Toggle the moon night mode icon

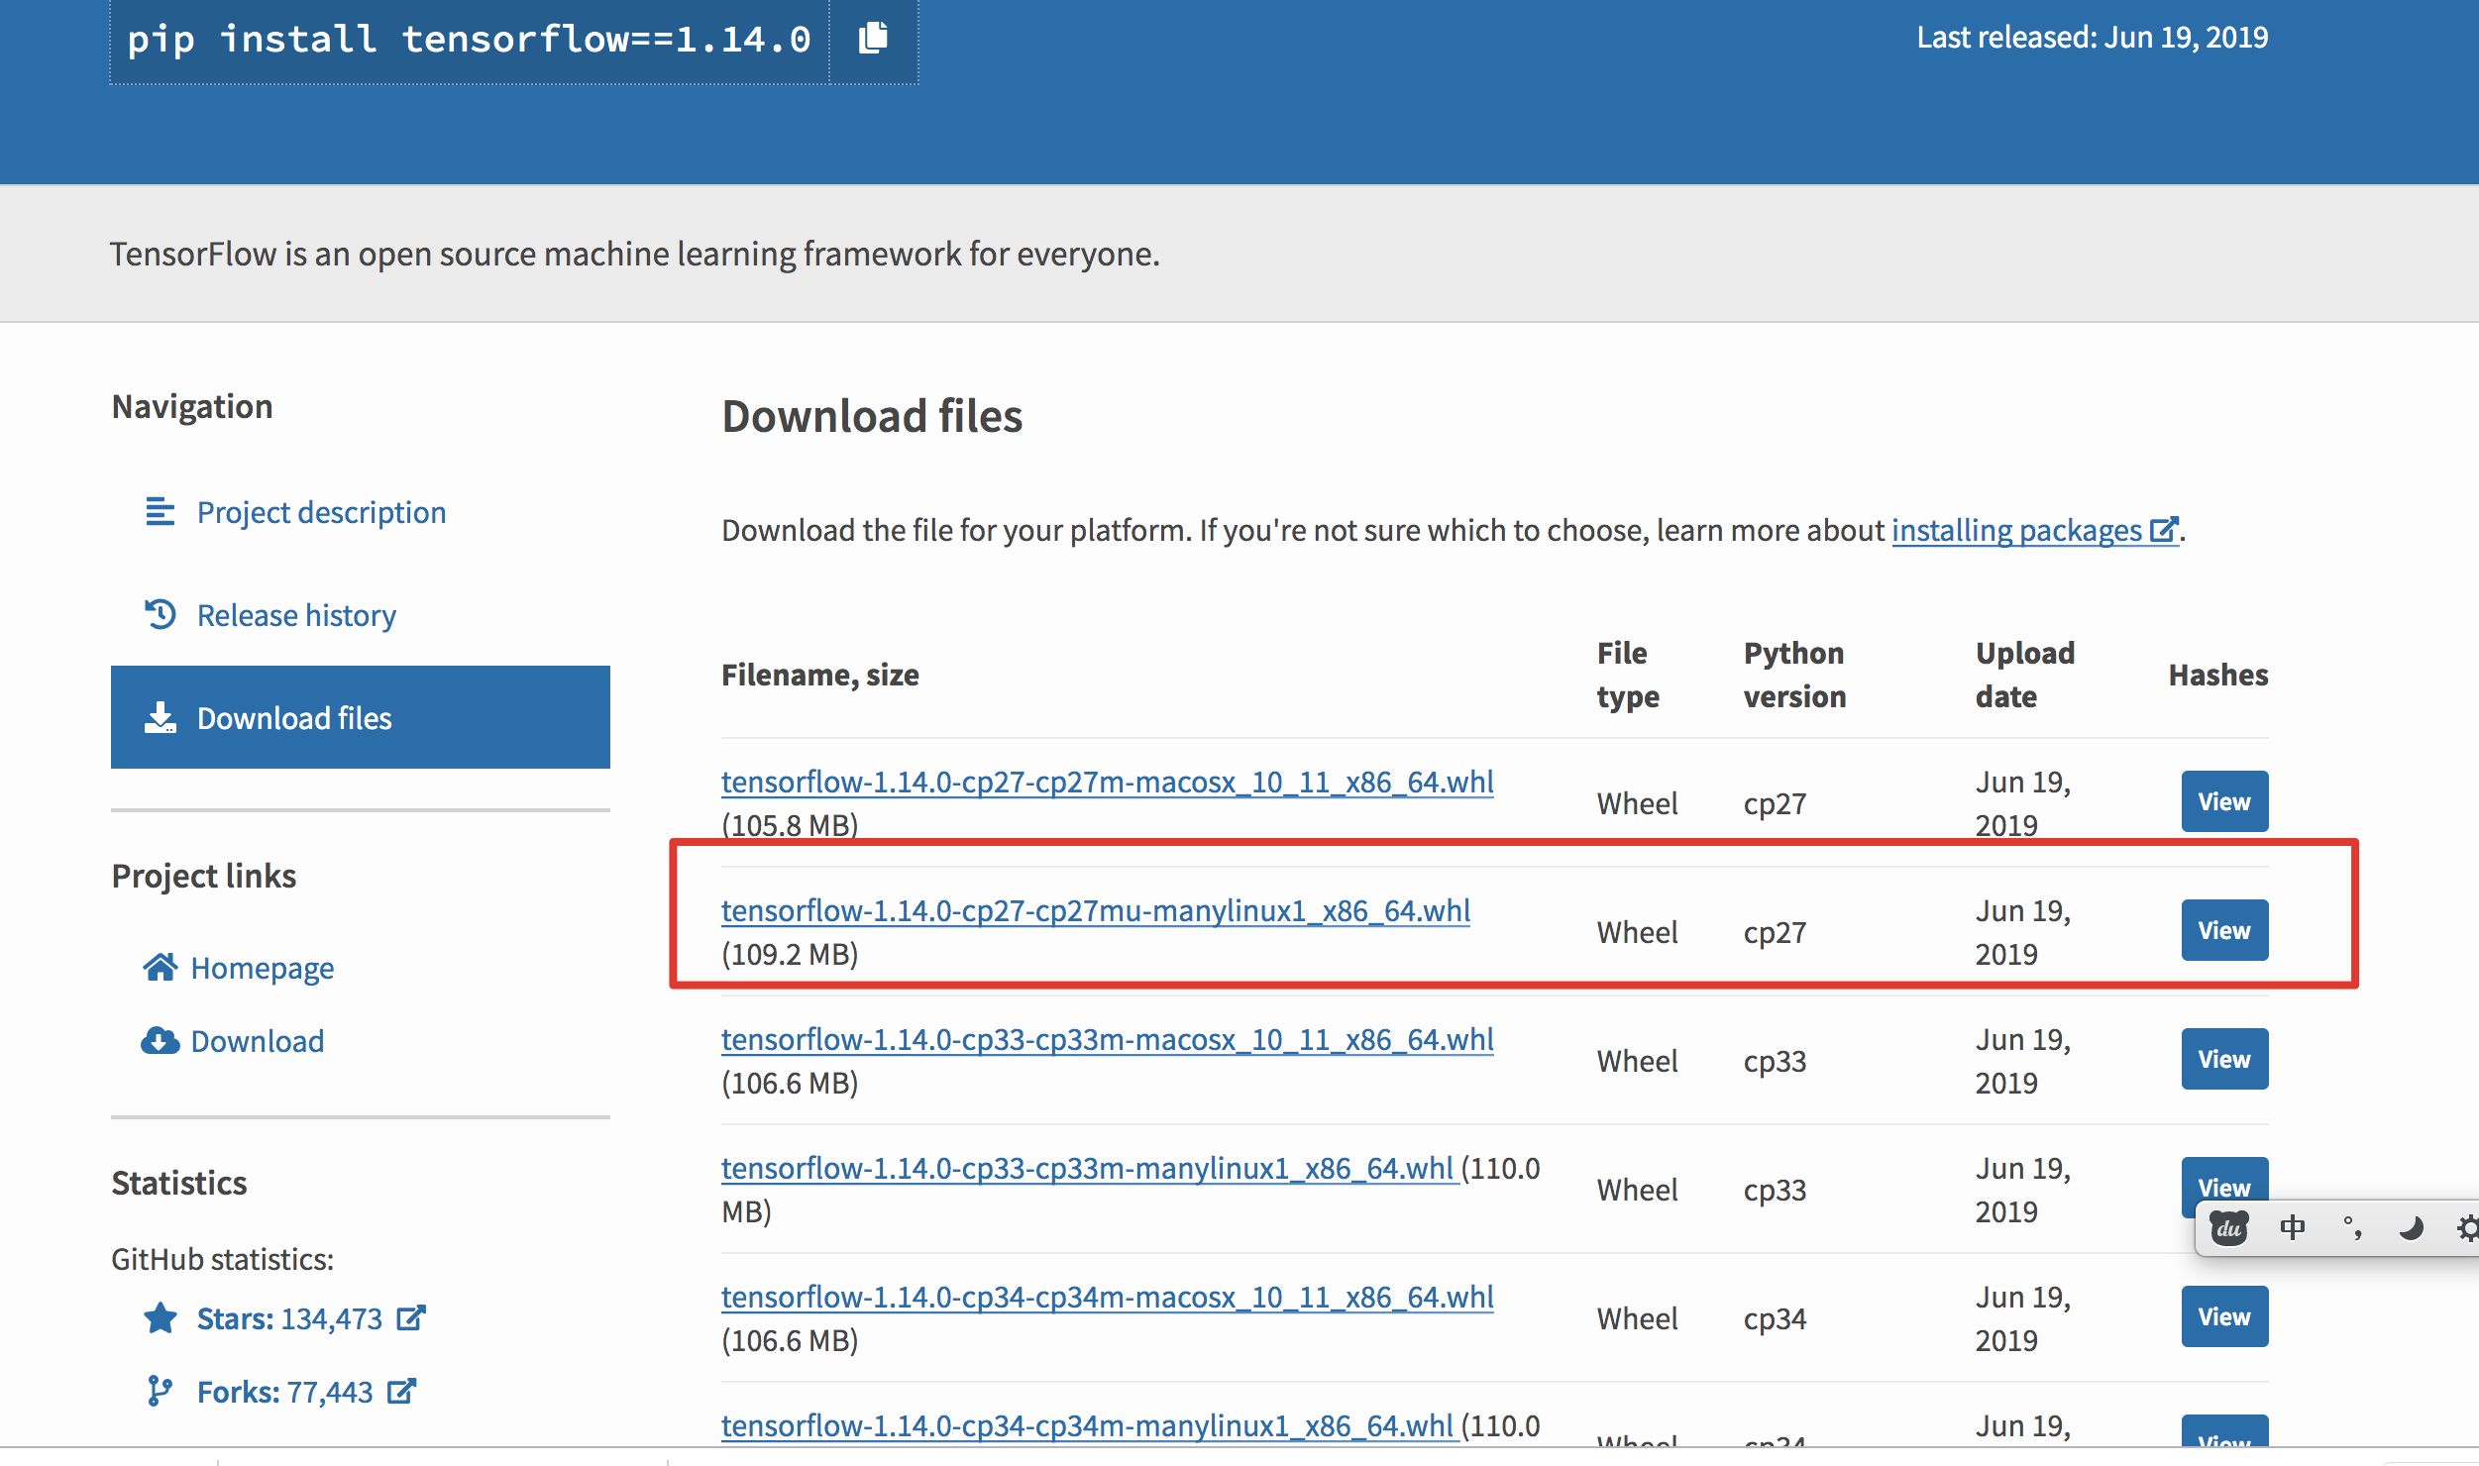(2411, 1228)
